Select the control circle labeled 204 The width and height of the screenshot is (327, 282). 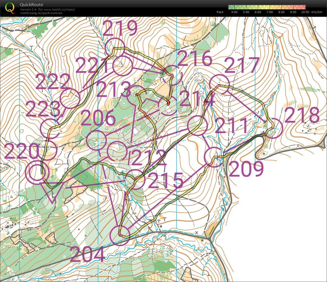(x=120, y=235)
